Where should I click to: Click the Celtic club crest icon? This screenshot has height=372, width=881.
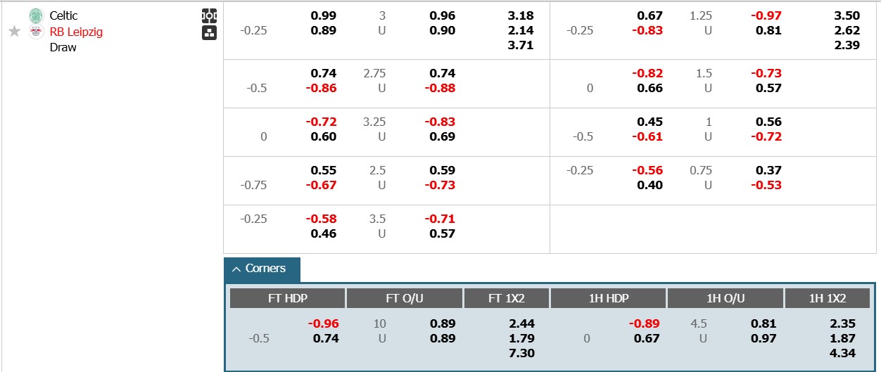(37, 15)
